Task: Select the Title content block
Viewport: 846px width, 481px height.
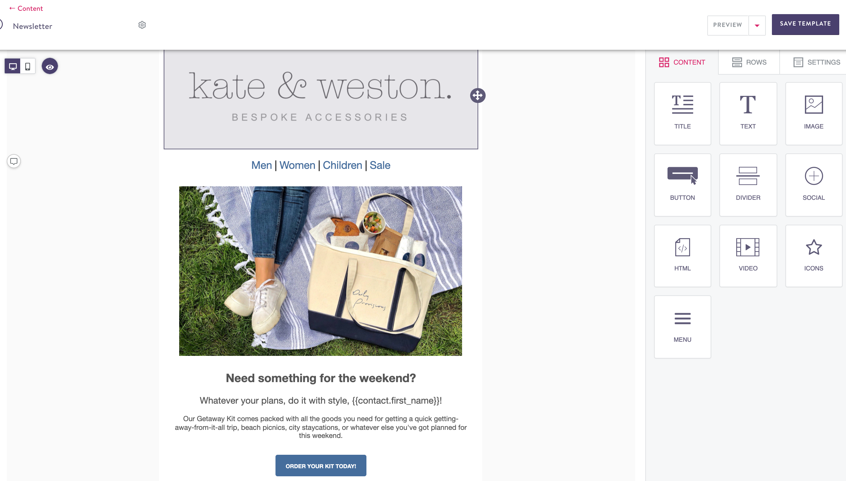Action: pyautogui.click(x=682, y=114)
